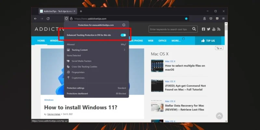Image resolution: width=260 pixels, height=130 pixels.
Task: Click the padlock site security icon
Action: pos(71,19)
